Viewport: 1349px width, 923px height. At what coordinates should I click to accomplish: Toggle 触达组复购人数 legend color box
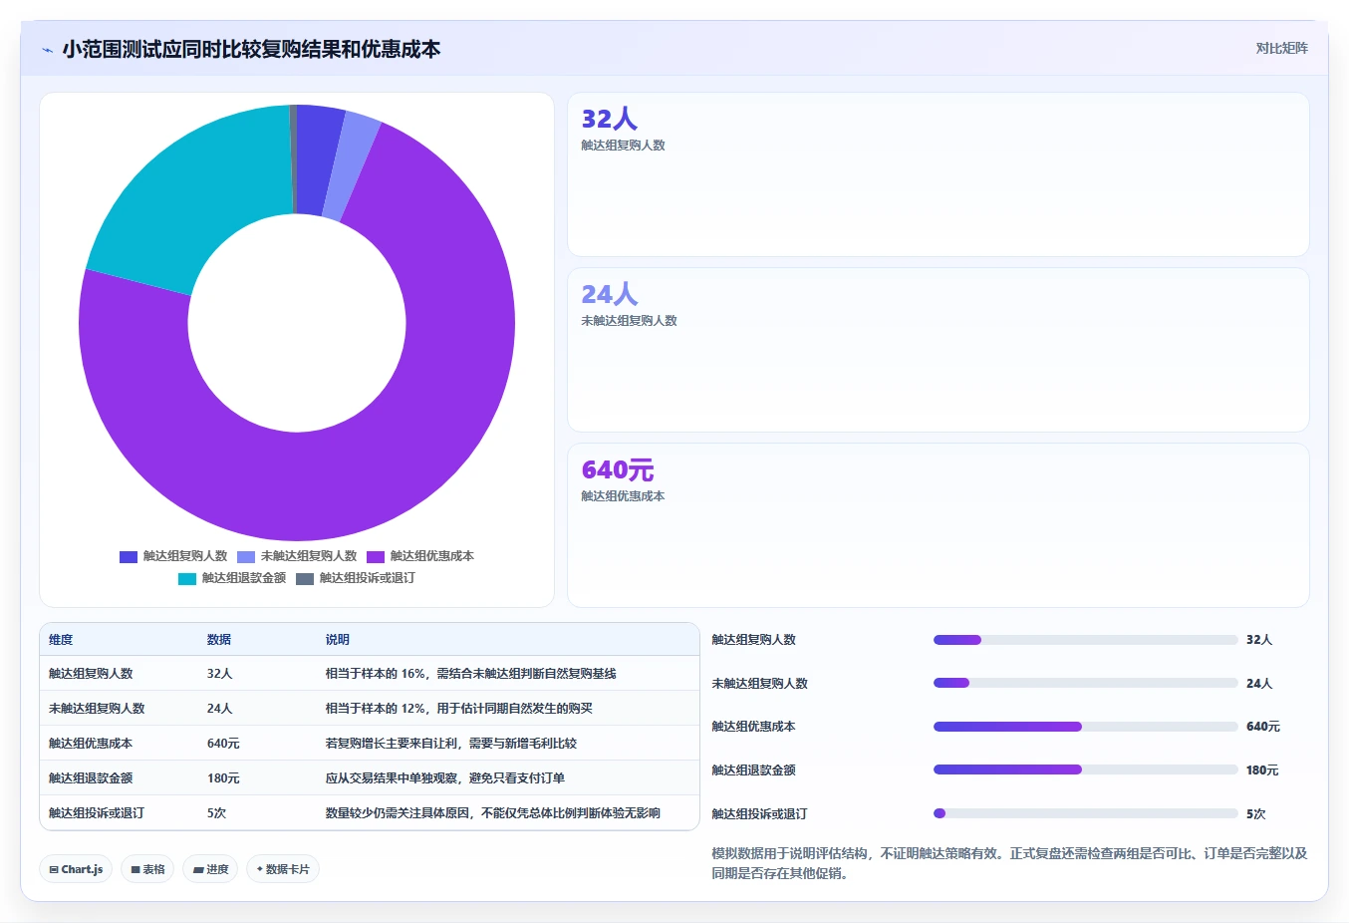coord(129,557)
